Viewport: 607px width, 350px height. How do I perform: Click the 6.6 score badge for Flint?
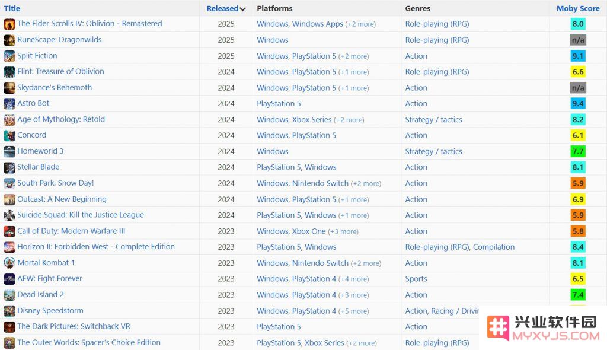(x=578, y=72)
